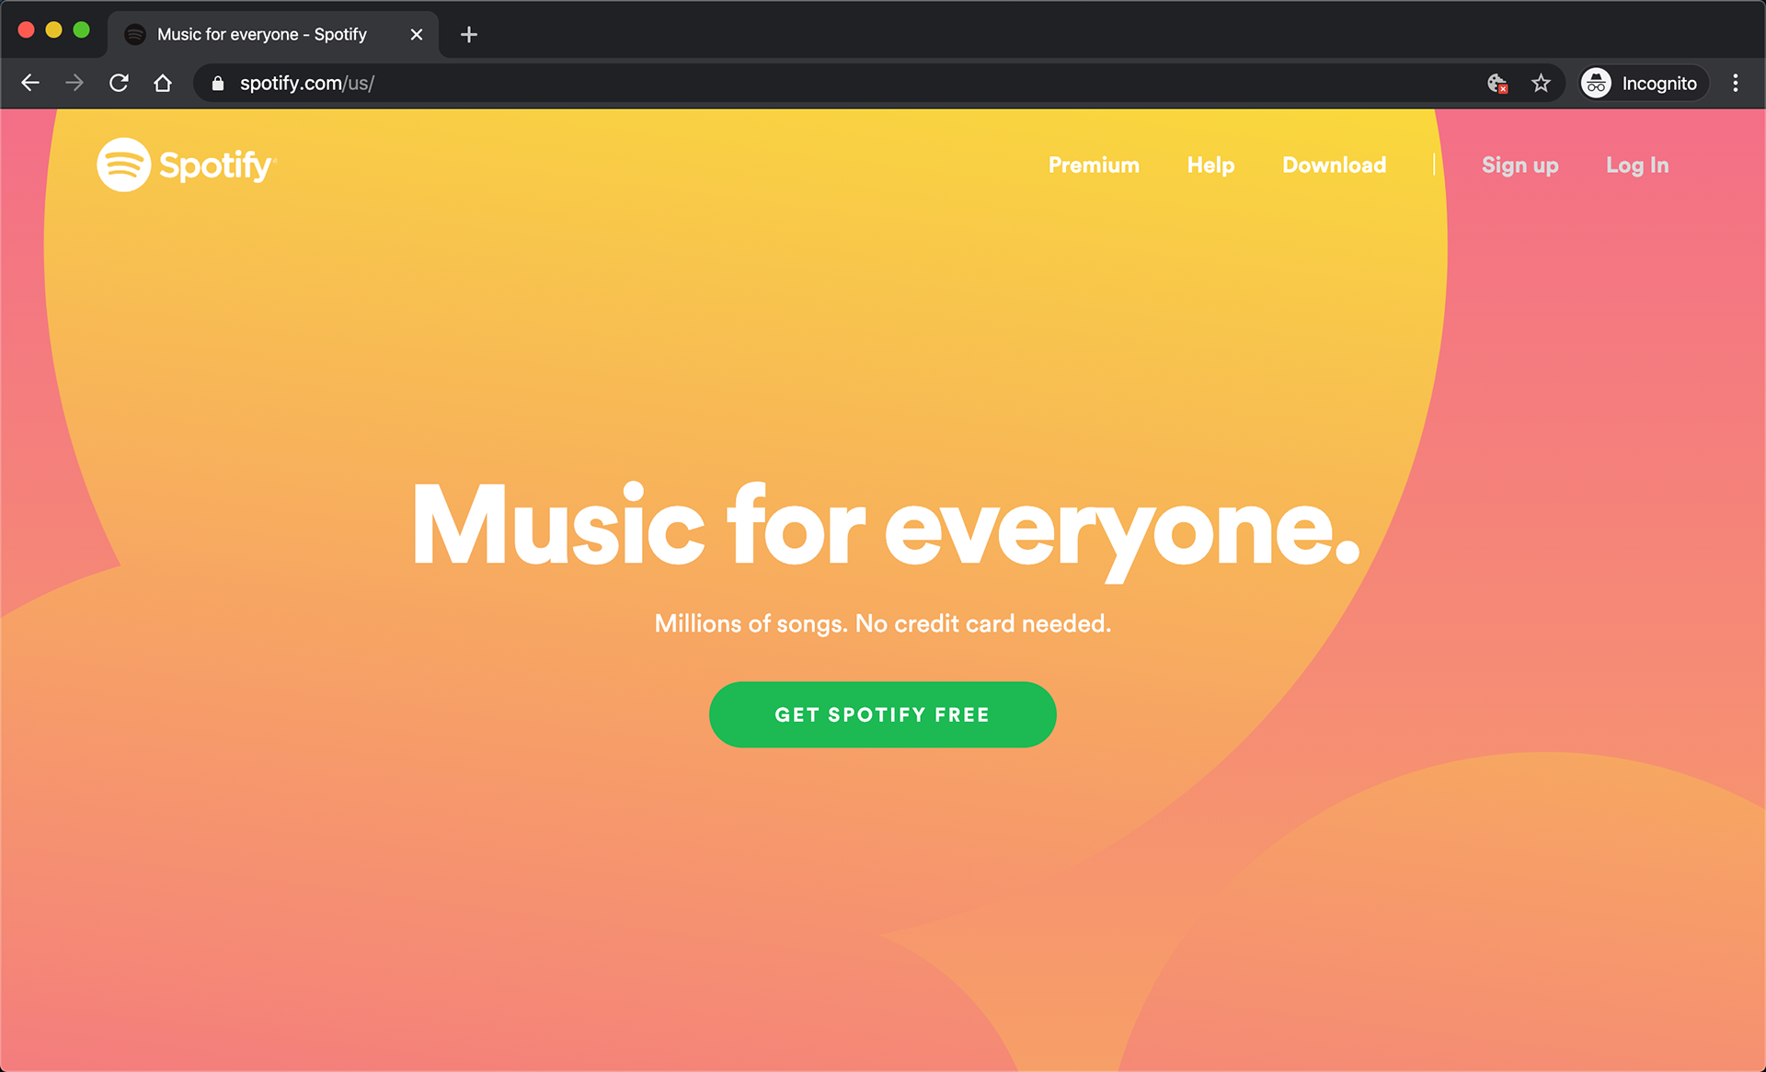1766x1072 pixels.
Task: Reload the Spotify page
Action: tap(119, 83)
